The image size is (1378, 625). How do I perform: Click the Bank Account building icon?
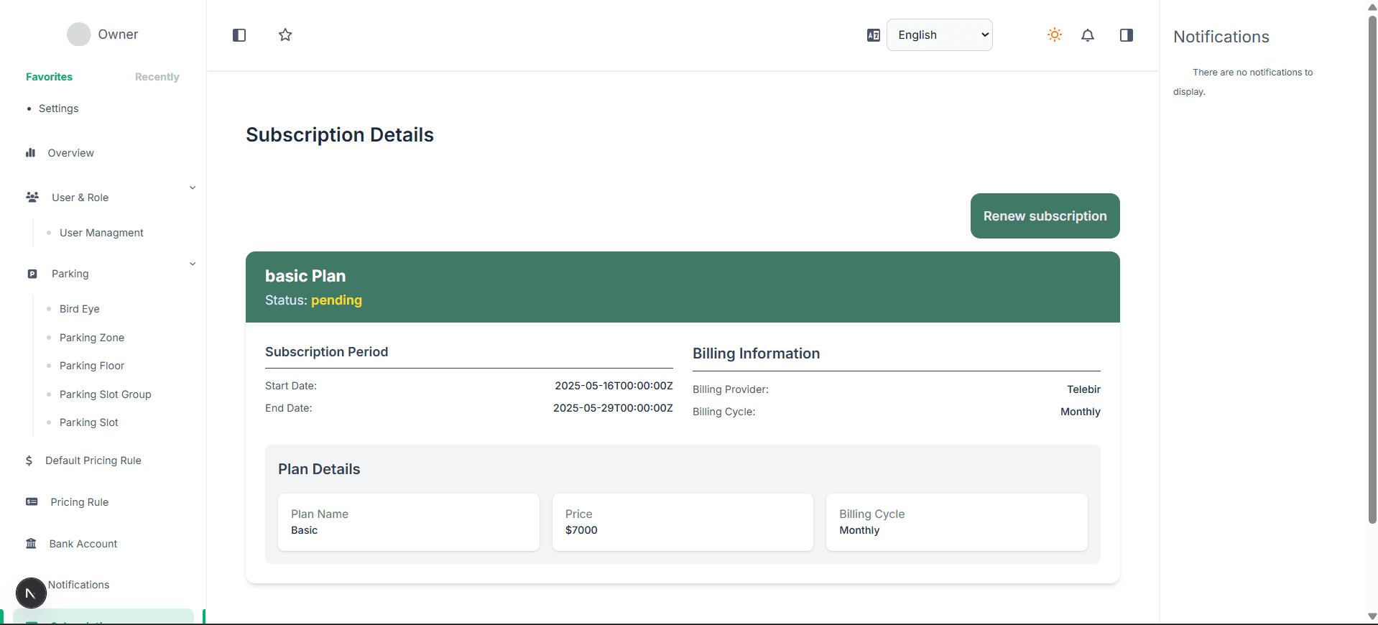pyautogui.click(x=31, y=544)
